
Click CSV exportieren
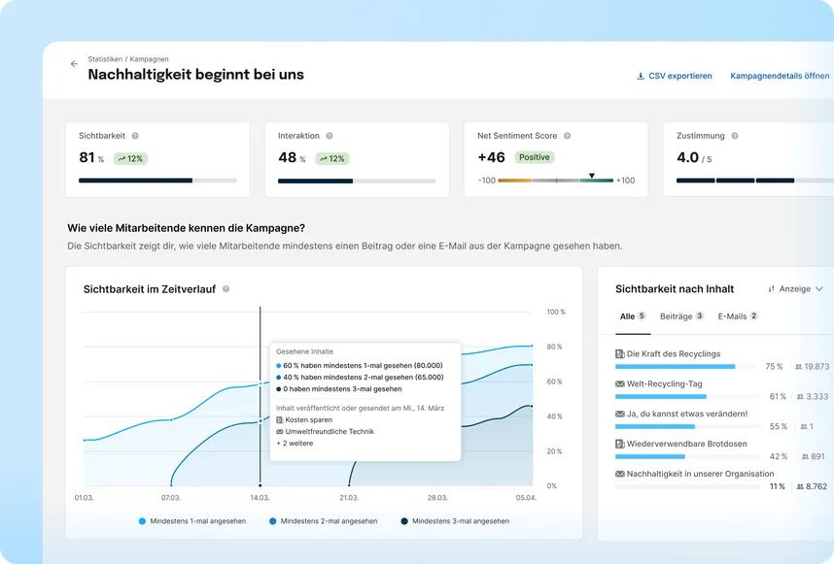pyautogui.click(x=675, y=76)
